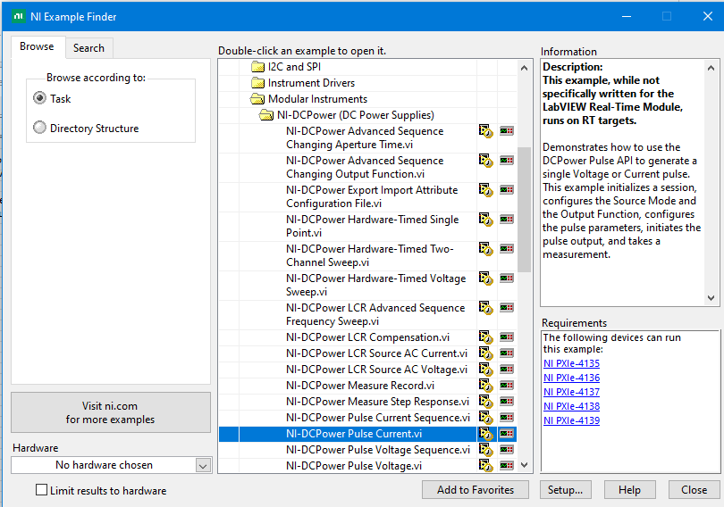Viewport: 724px width, 507px height.
Task: Click VI icon for Pulse Current Sequence.vi
Action: (x=485, y=418)
